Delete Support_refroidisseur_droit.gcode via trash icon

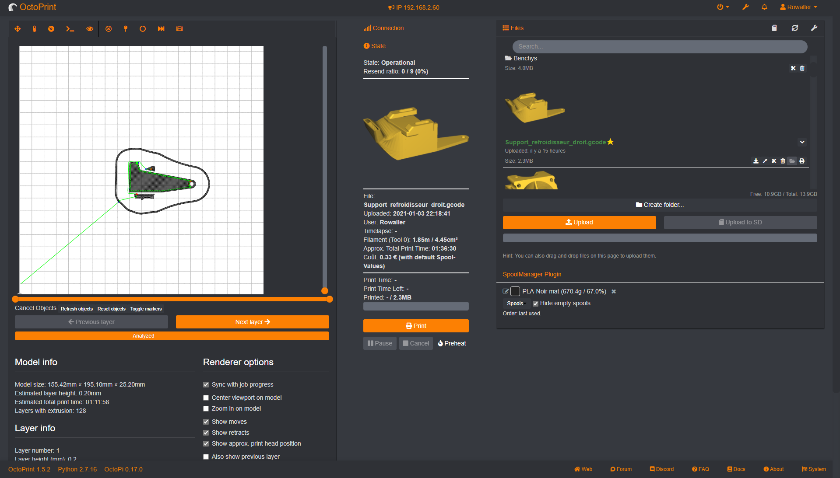[x=783, y=161]
